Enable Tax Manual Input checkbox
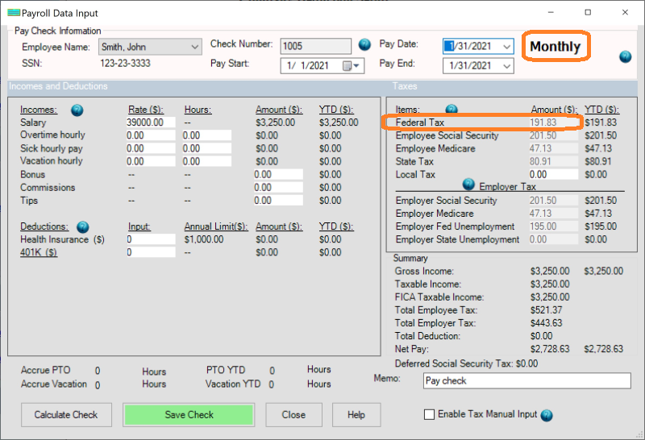The height and width of the screenshot is (440, 645). 429,415
